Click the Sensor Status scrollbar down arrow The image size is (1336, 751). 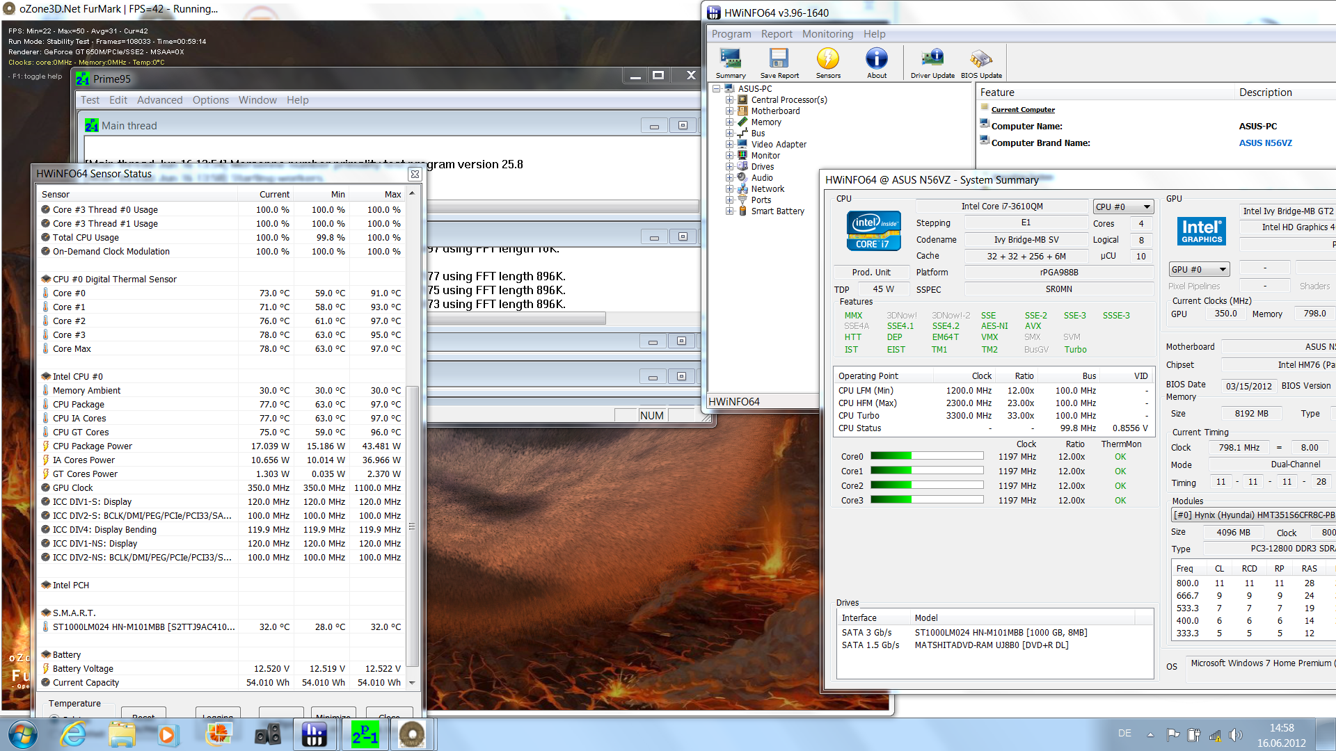click(x=412, y=683)
